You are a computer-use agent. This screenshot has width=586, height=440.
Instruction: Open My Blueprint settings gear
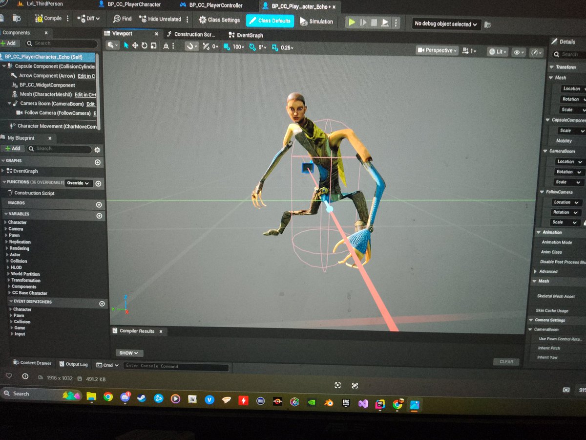[97, 150]
